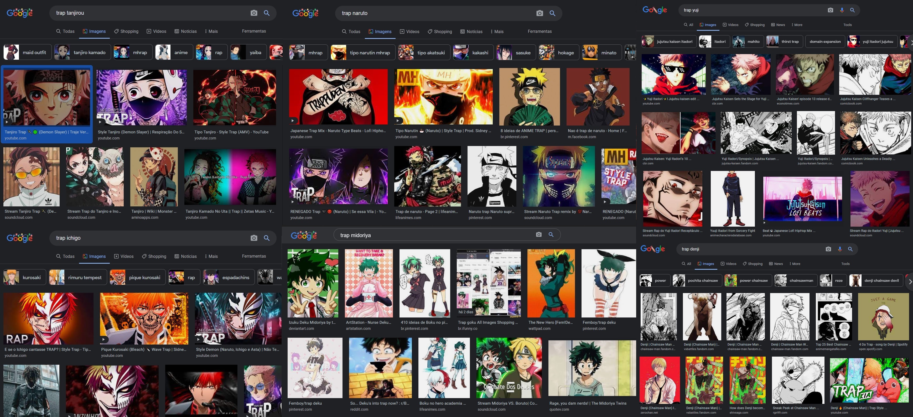Open 'Tools' in 'trap yuji' results
This screenshot has height=417, width=913.
tap(847, 25)
